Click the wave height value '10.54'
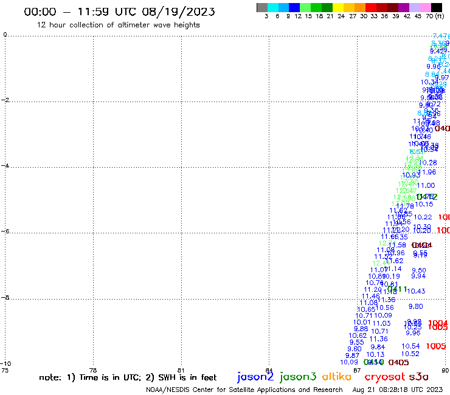This screenshot has height=395, width=450. tap(410, 346)
